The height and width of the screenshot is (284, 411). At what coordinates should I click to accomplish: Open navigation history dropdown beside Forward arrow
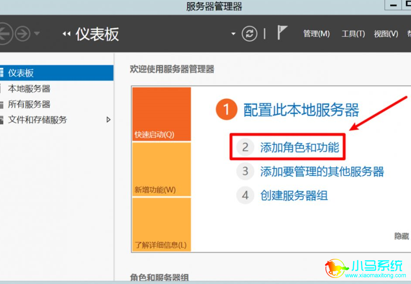[37, 33]
